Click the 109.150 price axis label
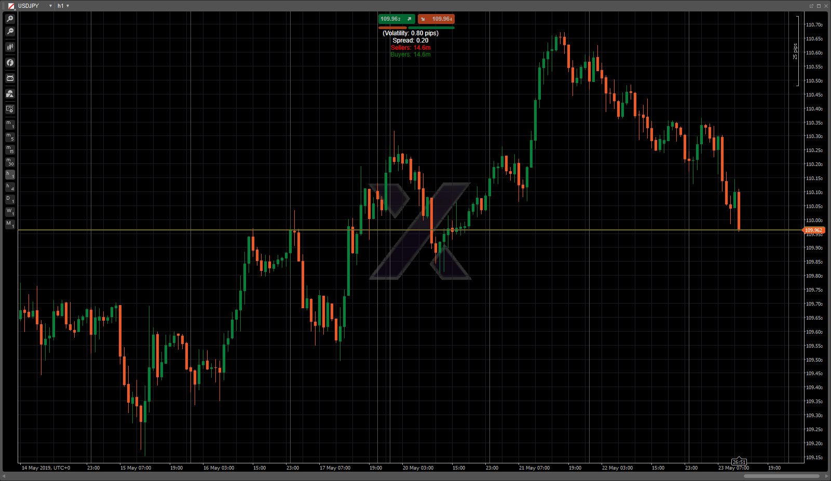Image resolution: width=831 pixels, height=481 pixels. (814, 458)
